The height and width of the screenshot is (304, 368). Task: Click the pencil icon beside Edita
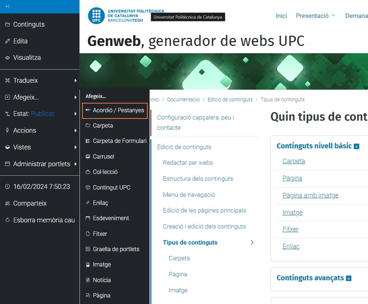[x=8, y=41]
